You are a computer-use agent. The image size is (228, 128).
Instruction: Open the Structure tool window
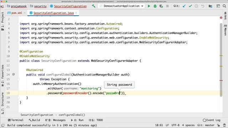[x=2, y=103]
